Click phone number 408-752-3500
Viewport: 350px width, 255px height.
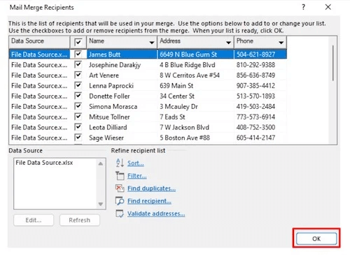tap(255, 127)
